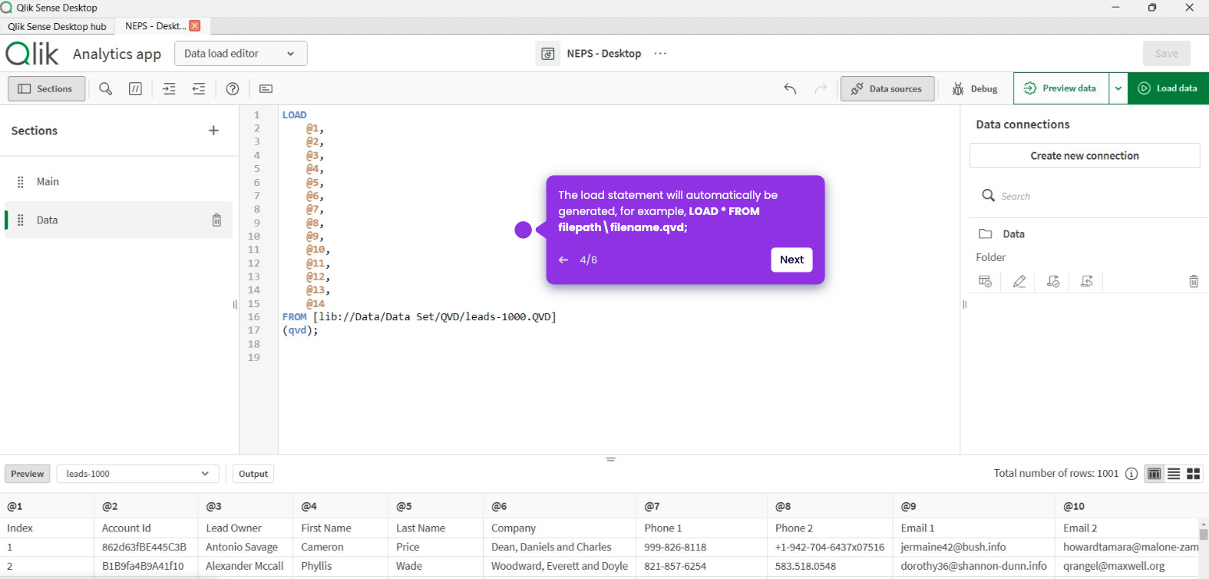Click the Load data button

tap(1168, 88)
